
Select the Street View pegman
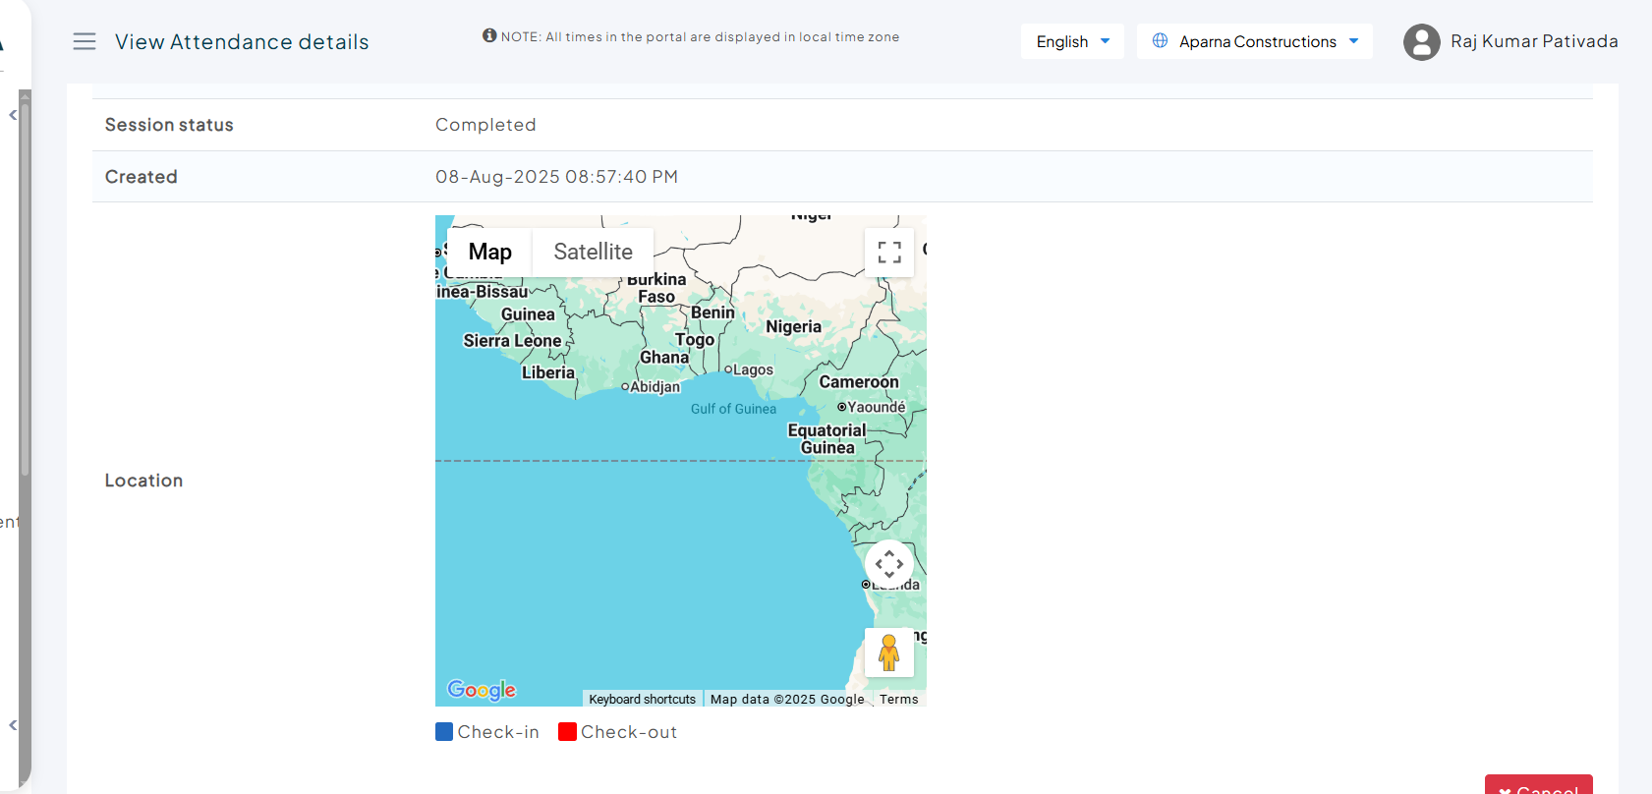point(888,652)
